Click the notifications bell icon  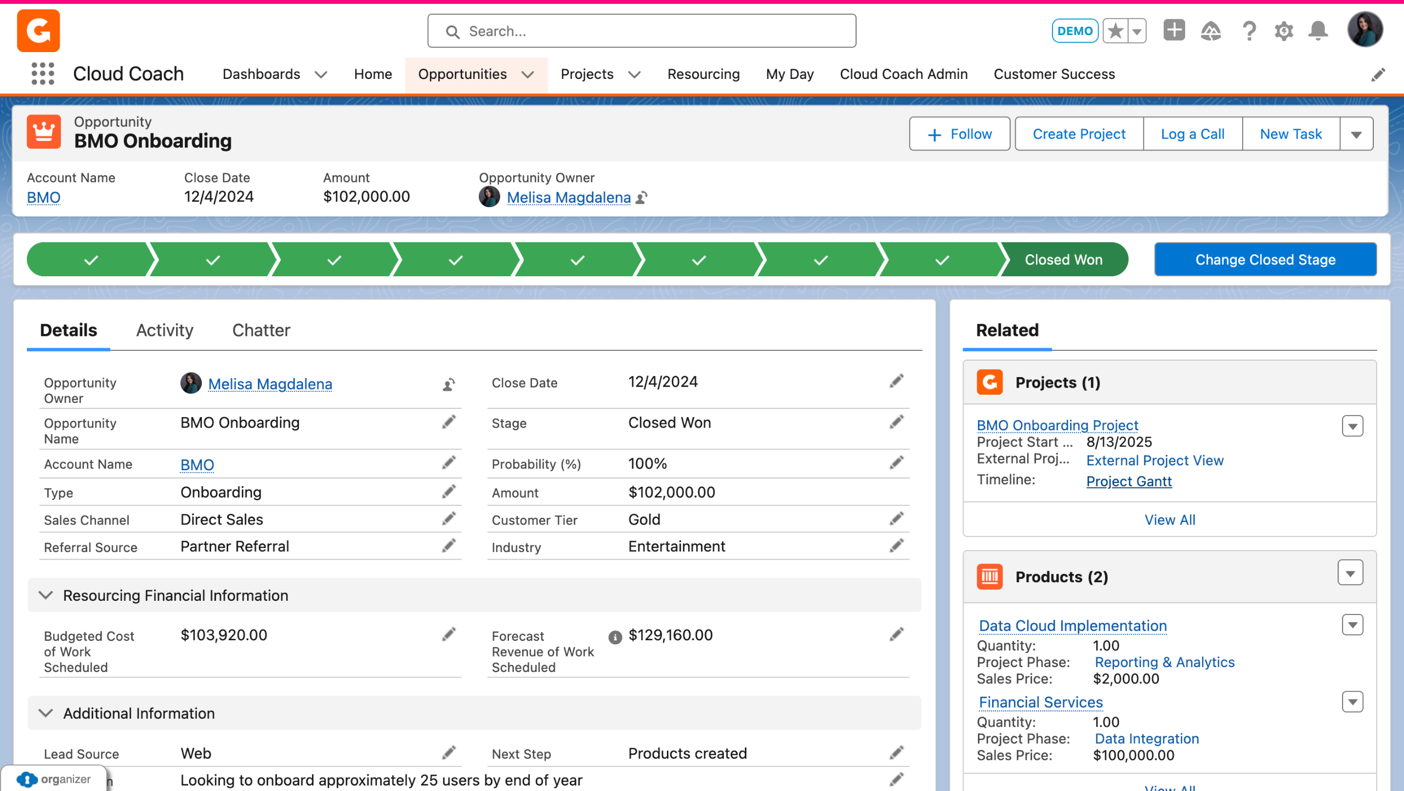tap(1318, 31)
